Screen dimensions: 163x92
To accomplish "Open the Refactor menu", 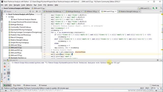I will coord(29,5).
